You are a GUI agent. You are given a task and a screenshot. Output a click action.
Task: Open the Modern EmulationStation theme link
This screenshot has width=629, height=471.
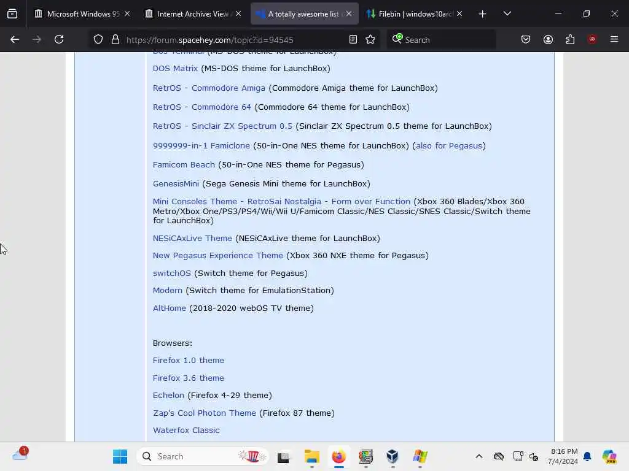pos(167,290)
